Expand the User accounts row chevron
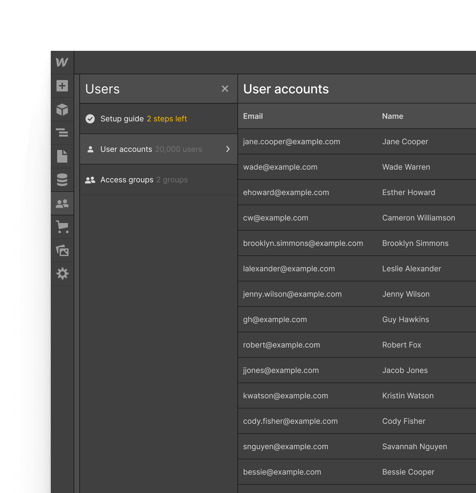The width and height of the screenshot is (476, 493). point(228,149)
